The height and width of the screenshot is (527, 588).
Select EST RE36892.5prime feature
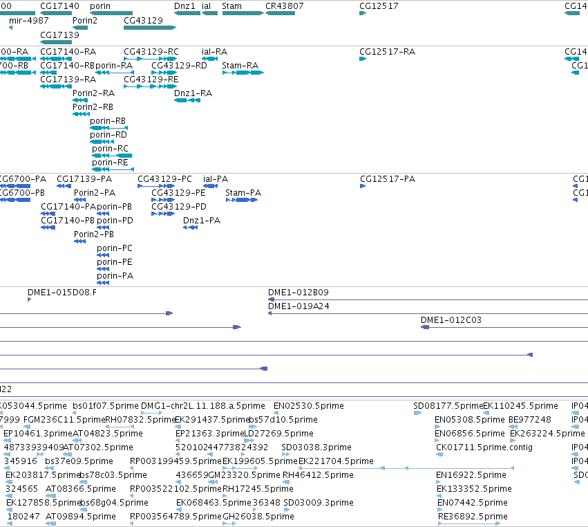point(469,524)
